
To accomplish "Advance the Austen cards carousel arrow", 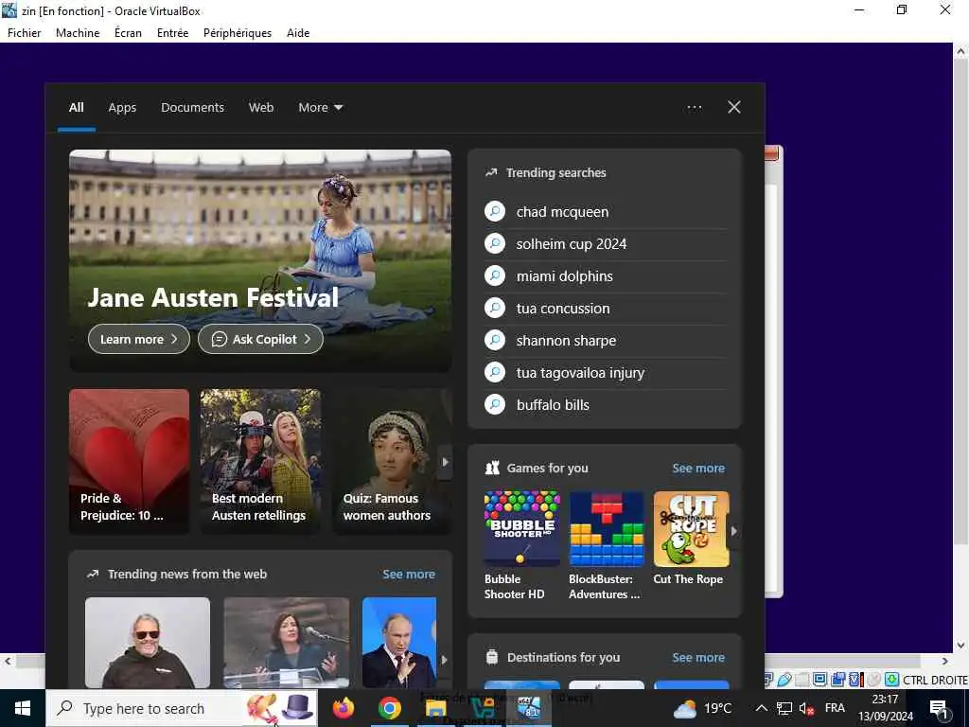I will [x=445, y=462].
